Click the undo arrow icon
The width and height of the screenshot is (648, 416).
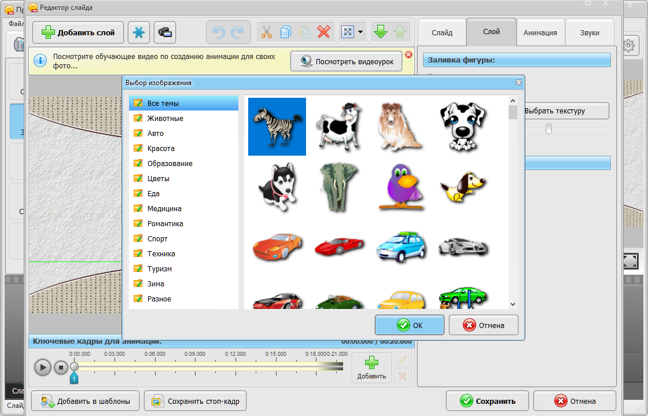tap(219, 32)
